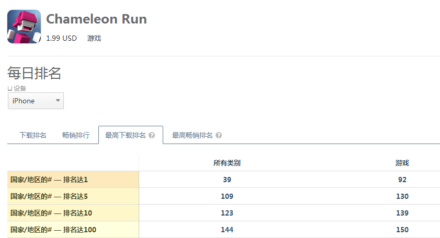Click the 所有类别 column header
Viewport: 440px width, 238px height.
[x=227, y=163]
